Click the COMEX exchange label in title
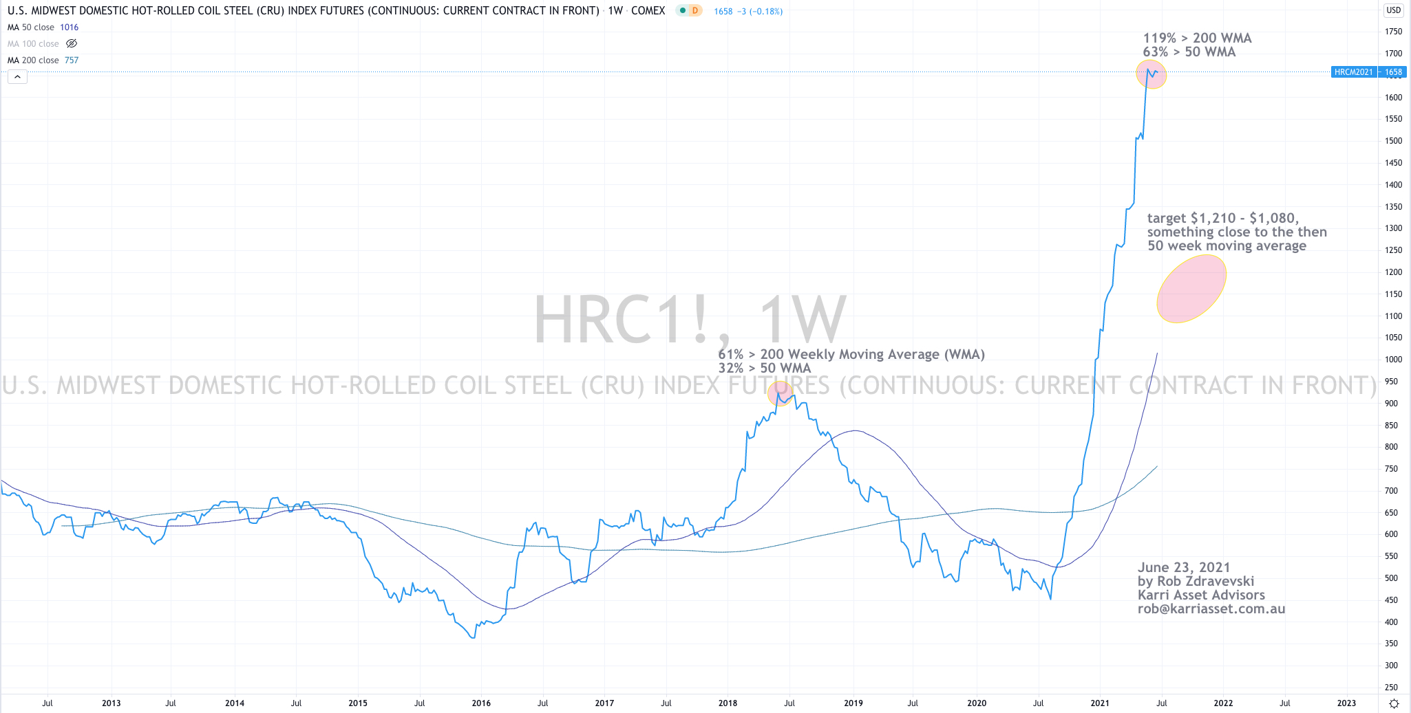Image resolution: width=1411 pixels, height=713 pixels. (648, 11)
